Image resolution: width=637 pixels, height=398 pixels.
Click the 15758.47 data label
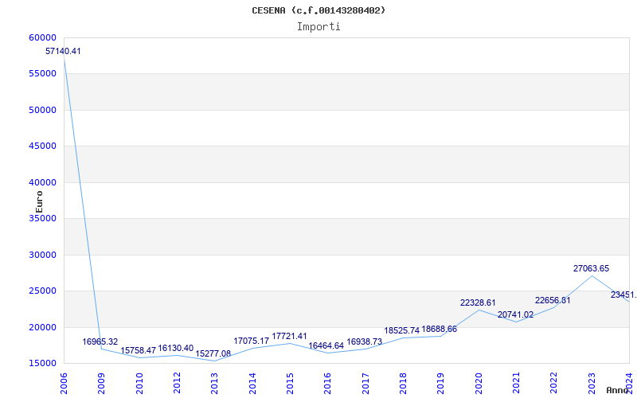[x=138, y=350]
